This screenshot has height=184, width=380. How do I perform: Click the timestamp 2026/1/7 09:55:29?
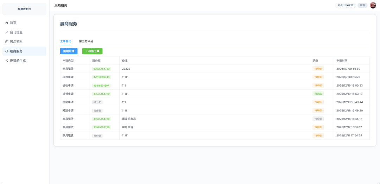click(348, 77)
